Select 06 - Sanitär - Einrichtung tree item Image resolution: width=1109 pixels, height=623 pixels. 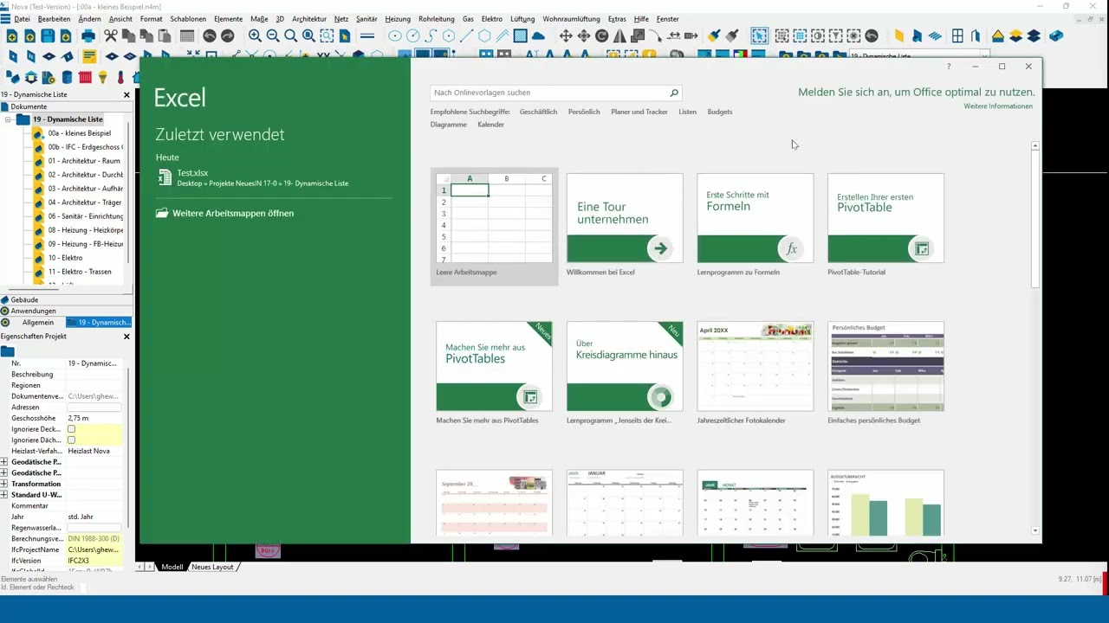tap(85, 216)
